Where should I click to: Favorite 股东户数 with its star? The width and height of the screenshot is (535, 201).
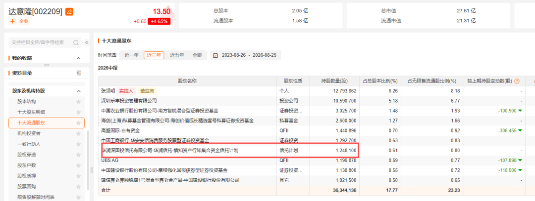tap(78, 165)
